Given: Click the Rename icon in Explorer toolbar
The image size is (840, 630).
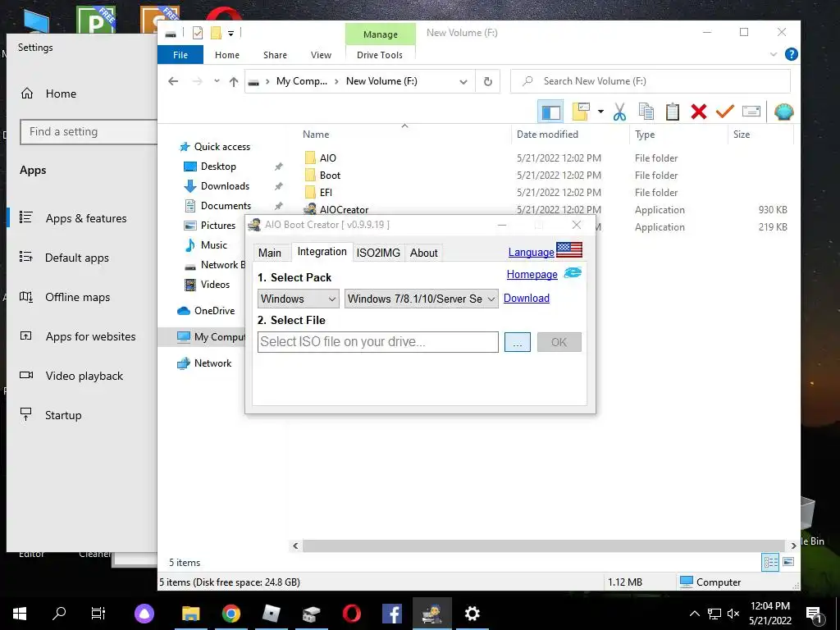Looking at the screenshot, I should 751,112.
